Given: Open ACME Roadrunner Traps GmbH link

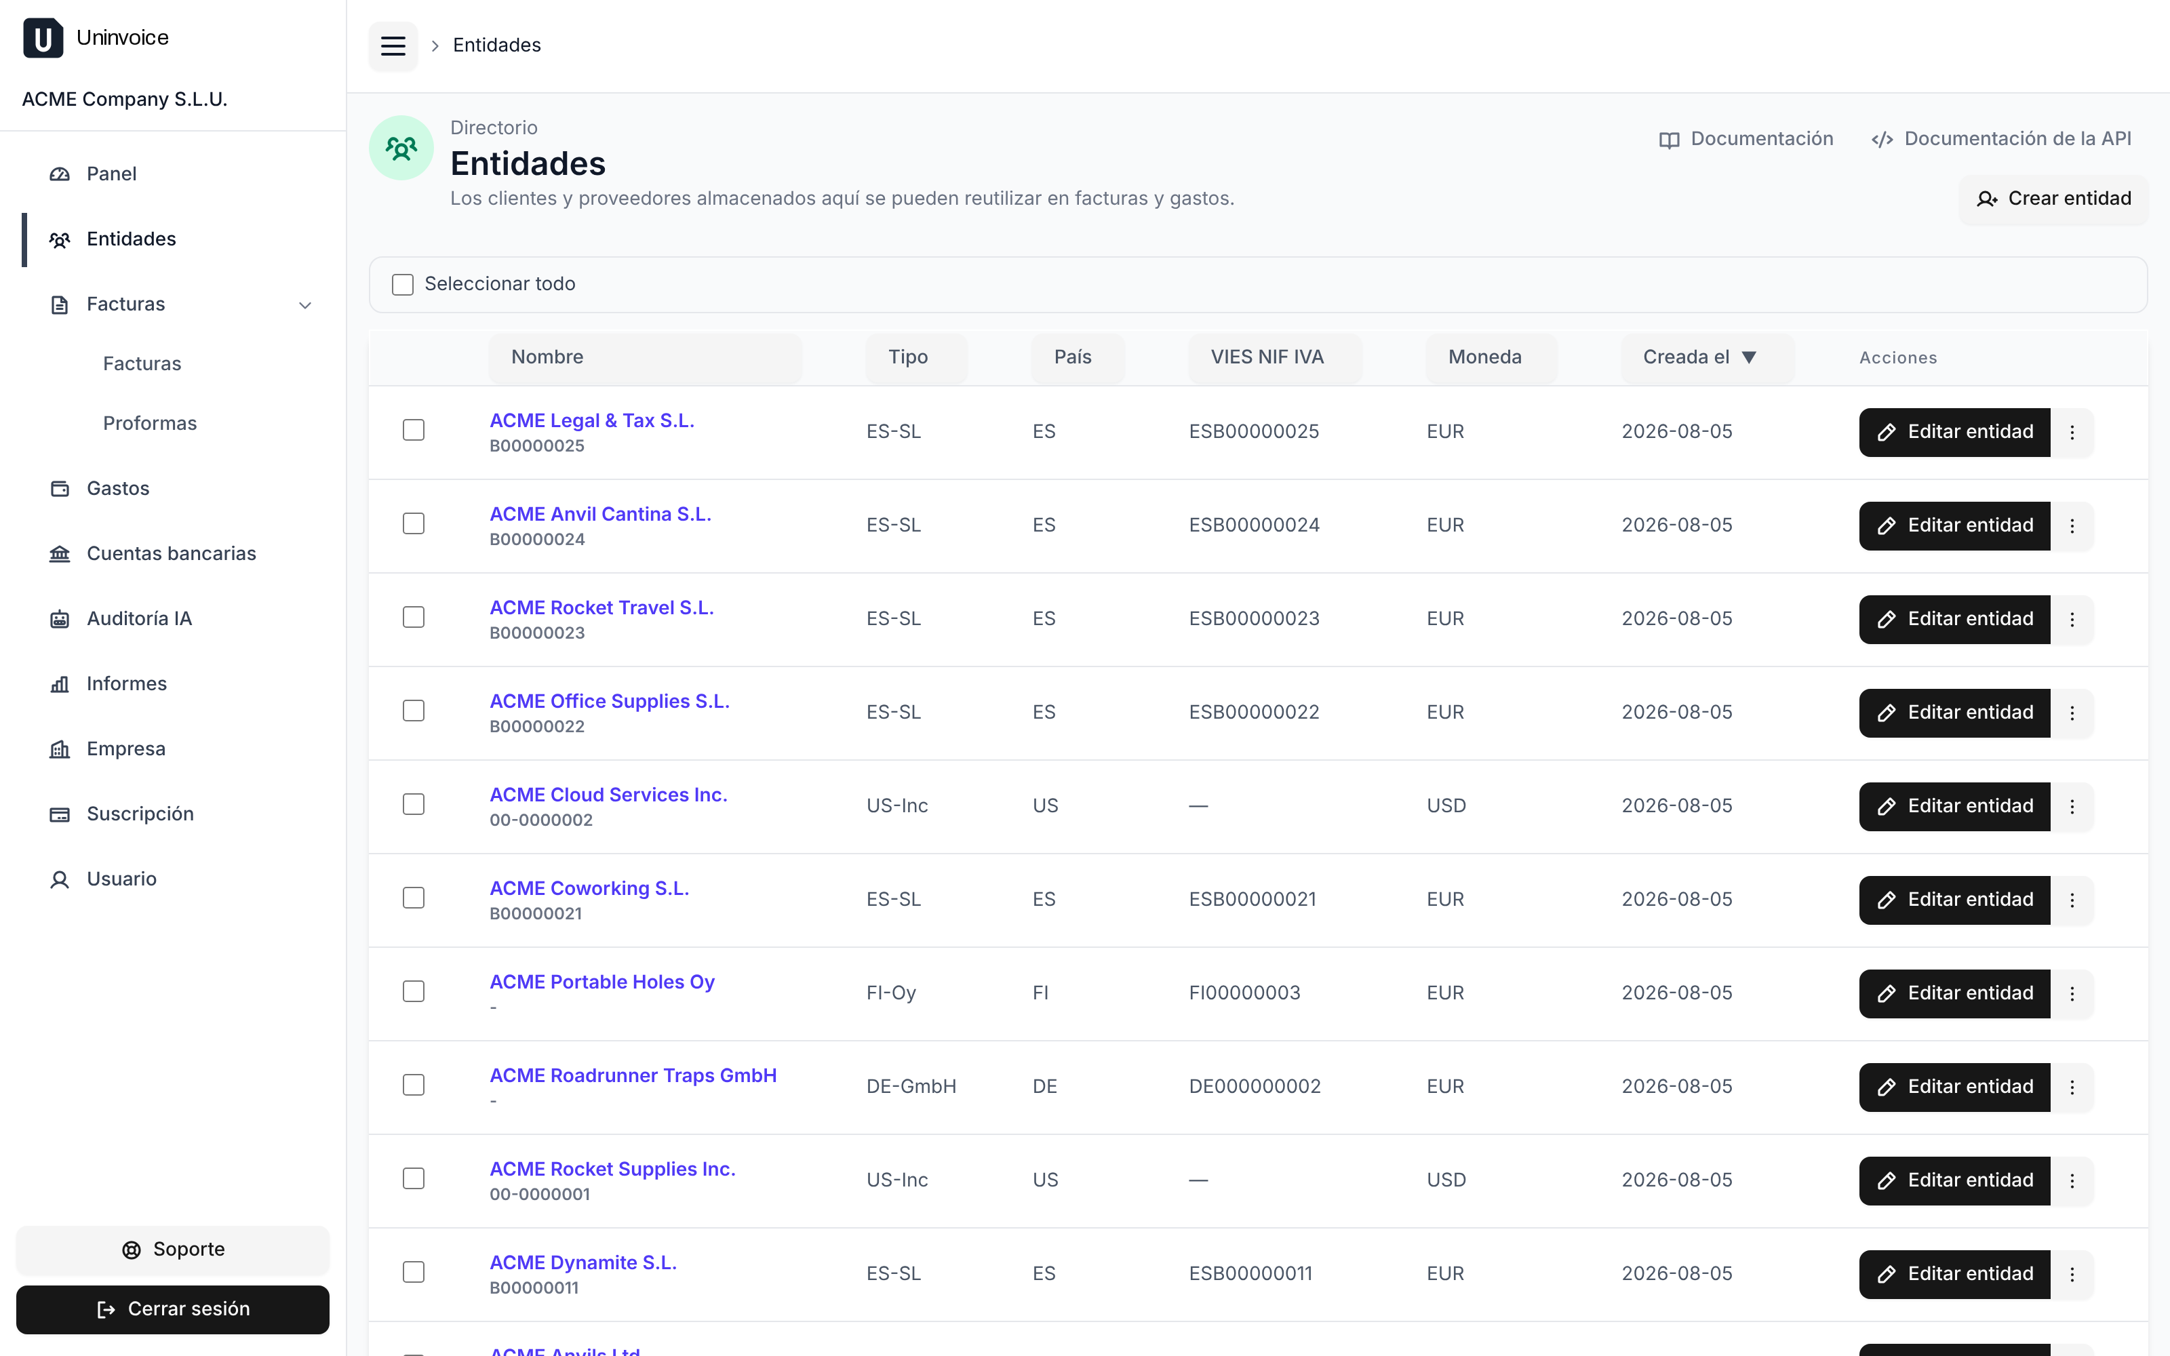Looking at the screenshot, I should (633, 1075).
